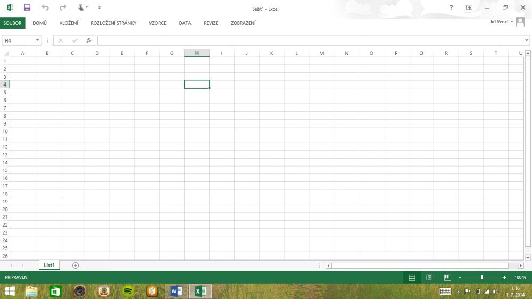The image size is (532, 299).
Task: Click the Undo arrow icon
Action: (45, 7)
